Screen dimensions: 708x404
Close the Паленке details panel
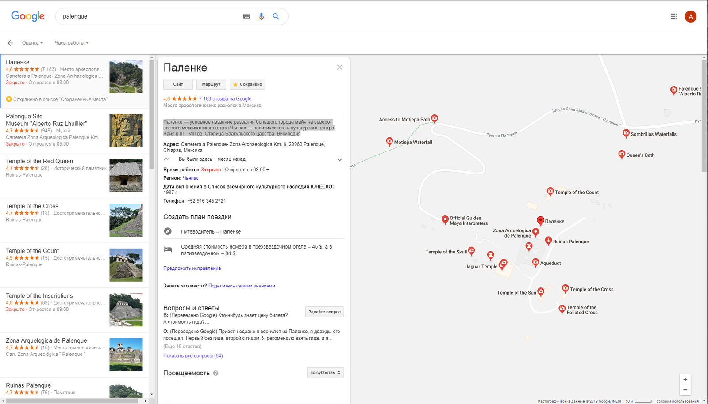coord(339,67)
